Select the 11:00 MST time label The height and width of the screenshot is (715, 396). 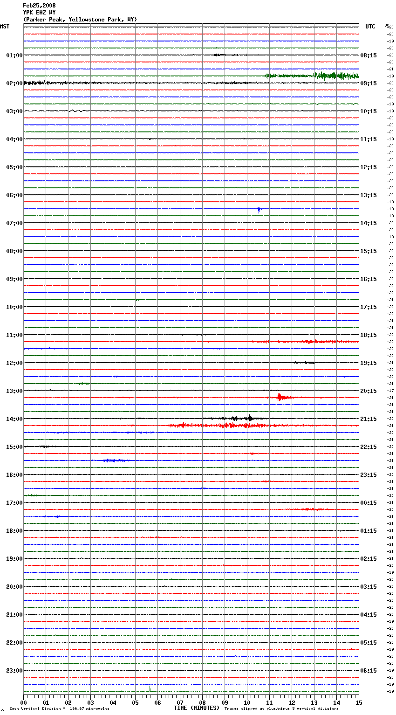pyautogui.click(x=14, y=335)
